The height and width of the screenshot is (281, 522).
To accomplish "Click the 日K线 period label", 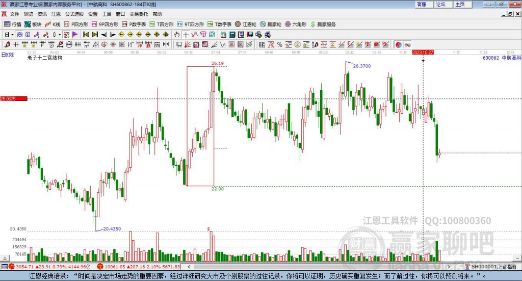I will [8, 55].
